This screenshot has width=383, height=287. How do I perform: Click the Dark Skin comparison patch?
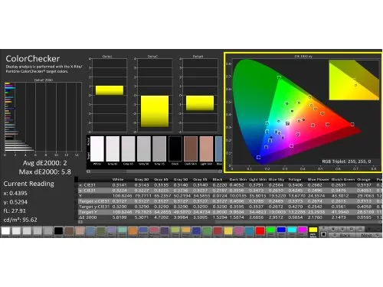pos(191,148)
